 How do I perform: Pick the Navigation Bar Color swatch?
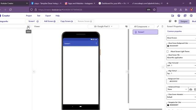pyautogui.click(x=168, y=105)
